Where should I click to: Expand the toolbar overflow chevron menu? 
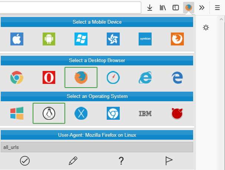point(202,7)
